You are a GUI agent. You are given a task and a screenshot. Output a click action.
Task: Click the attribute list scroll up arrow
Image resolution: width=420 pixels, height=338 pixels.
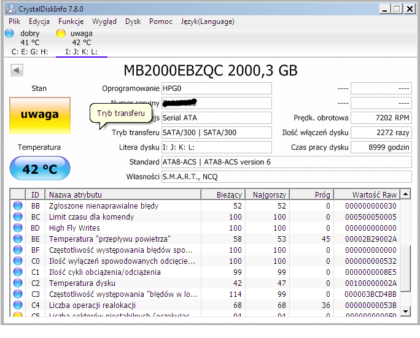click(405, 194)
